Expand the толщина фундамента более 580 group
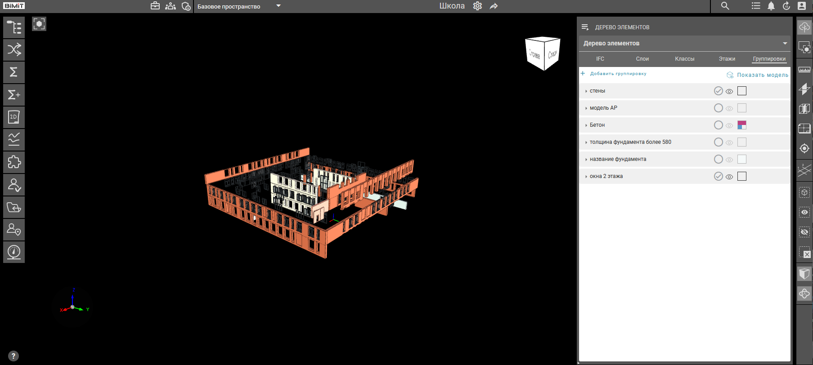This screenshot has height=365, width=813. (586, 142)
